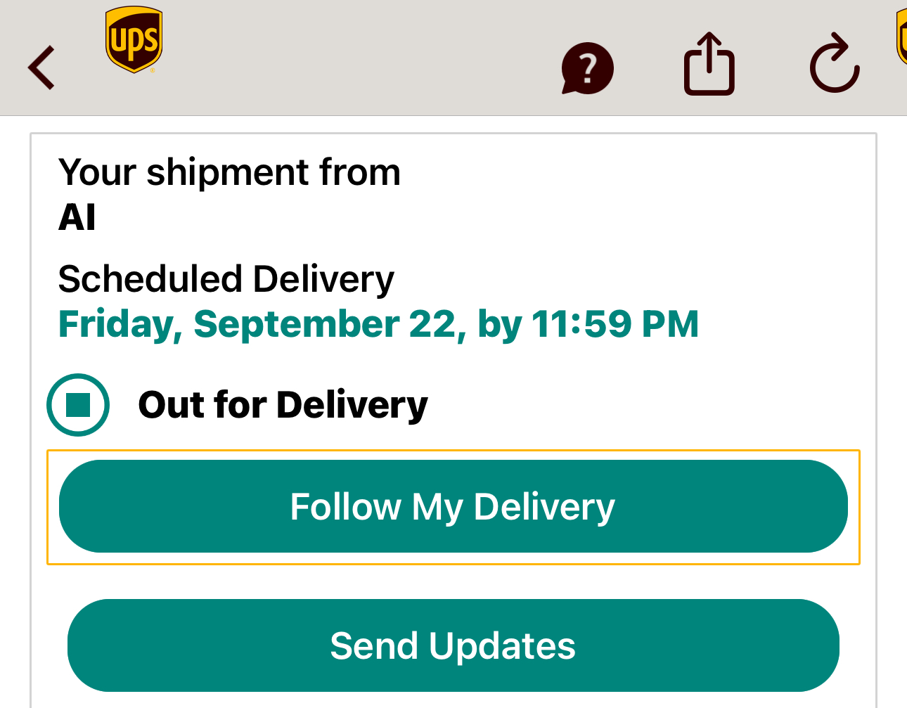
Task: Tap the share icon
Action: (709, 64)
